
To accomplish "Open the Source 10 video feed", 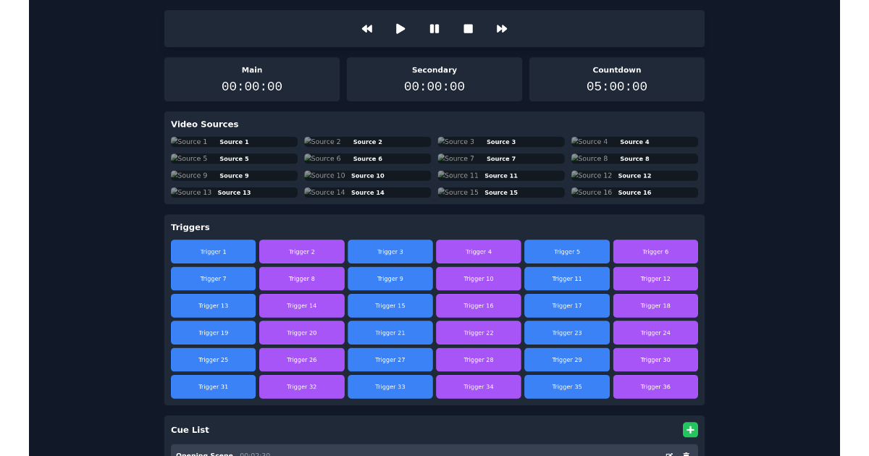I will [x=367, y=175].
